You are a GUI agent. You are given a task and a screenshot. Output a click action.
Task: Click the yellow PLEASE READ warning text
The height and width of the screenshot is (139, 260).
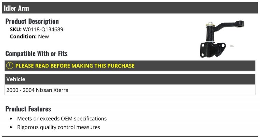point(75,66)
